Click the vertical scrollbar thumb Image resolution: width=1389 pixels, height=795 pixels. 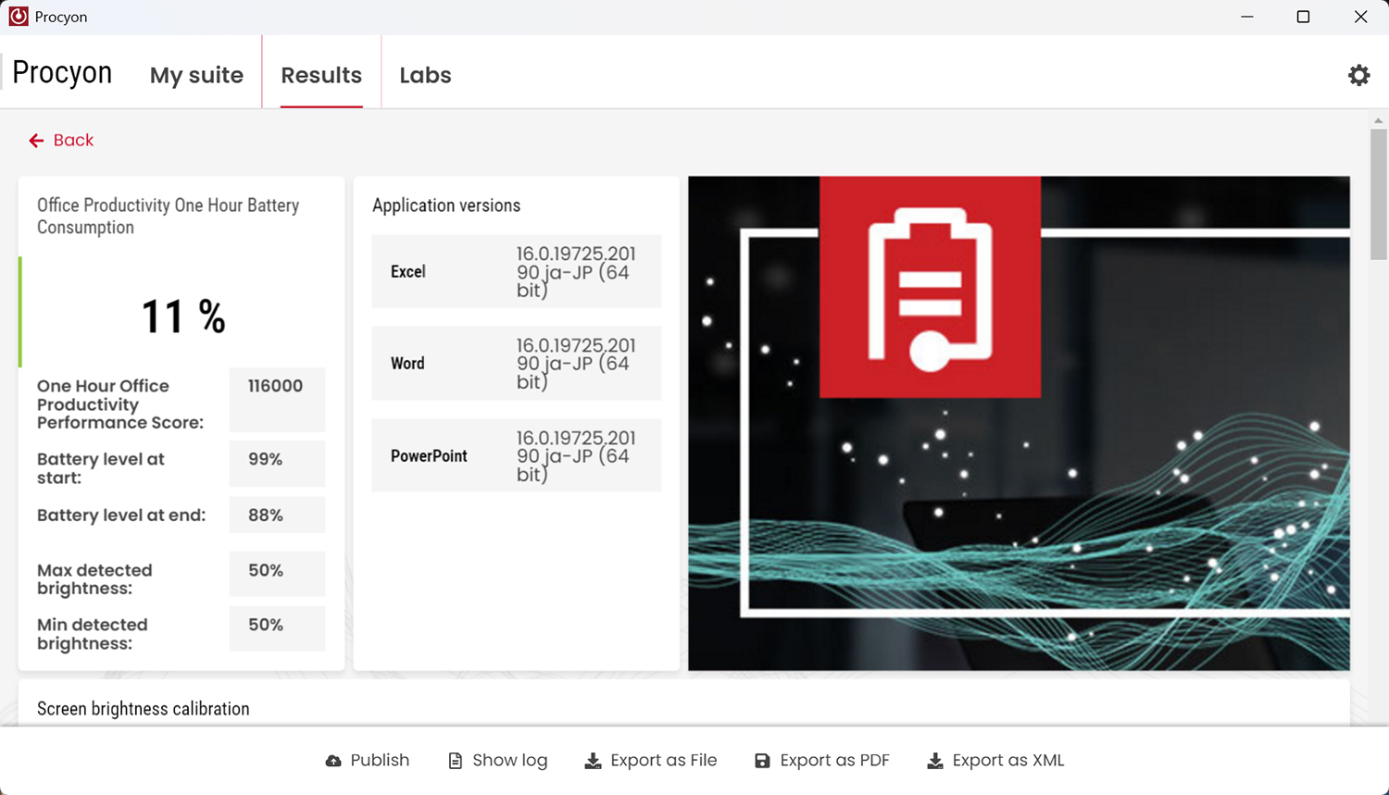pos(1379,194)
